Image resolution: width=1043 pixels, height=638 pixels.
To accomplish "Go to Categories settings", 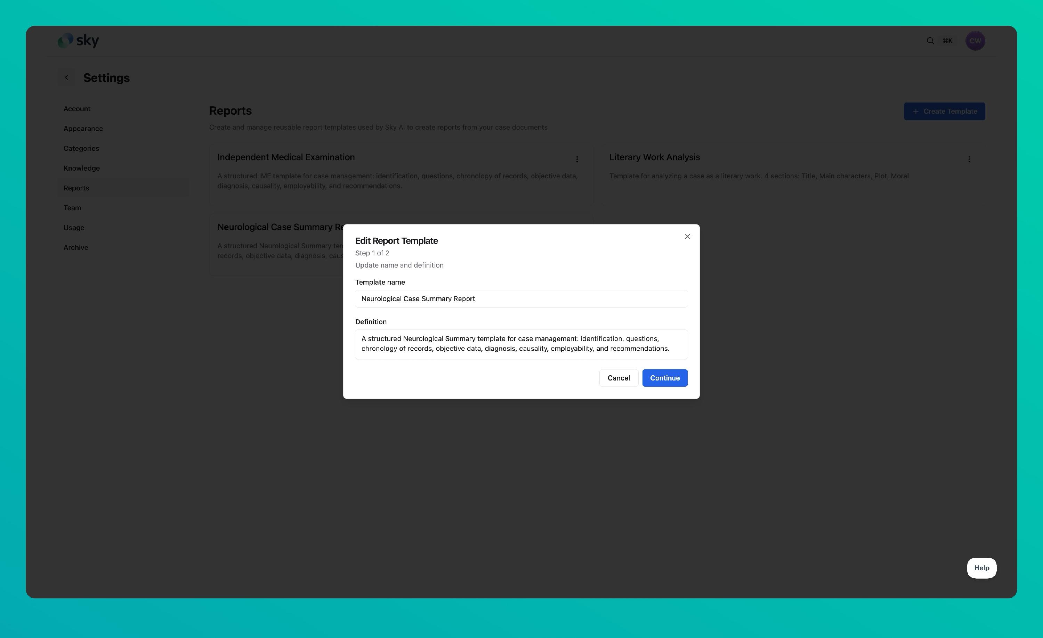I will point(81,148).
